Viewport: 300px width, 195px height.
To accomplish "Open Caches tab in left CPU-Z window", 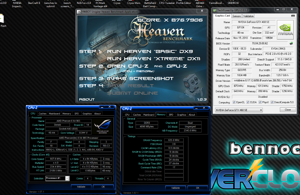I will tap(43, 114).
